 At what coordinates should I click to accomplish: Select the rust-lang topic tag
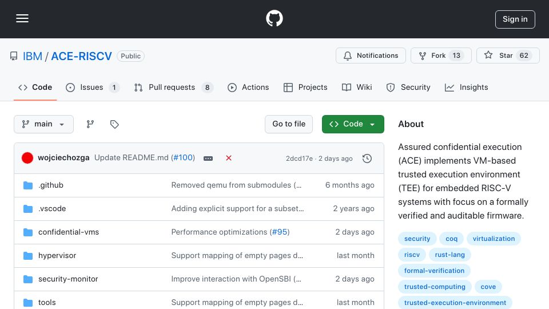pyautogui.click(x=449, y=255)
